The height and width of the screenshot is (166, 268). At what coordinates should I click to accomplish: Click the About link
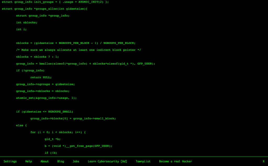tap(44, 161)
